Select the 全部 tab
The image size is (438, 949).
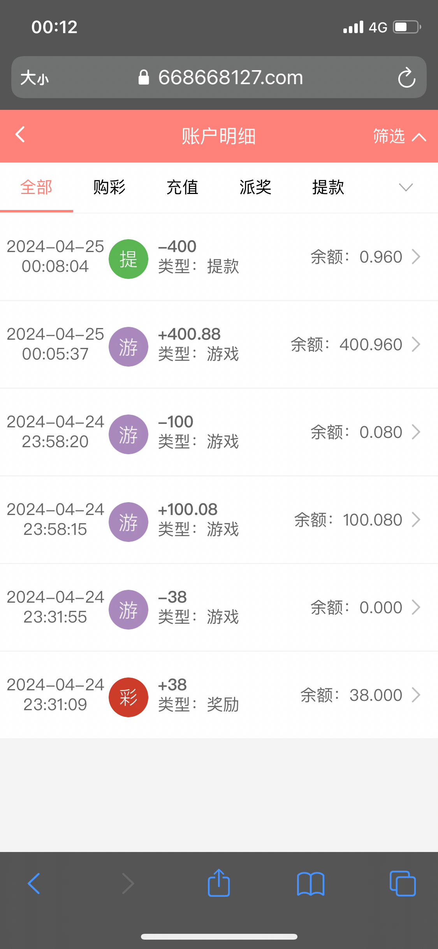36,188
